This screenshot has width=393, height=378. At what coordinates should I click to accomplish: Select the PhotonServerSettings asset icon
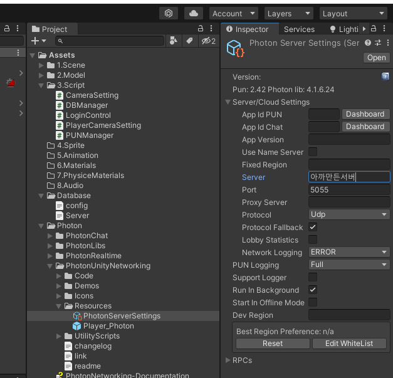(77, 316)
